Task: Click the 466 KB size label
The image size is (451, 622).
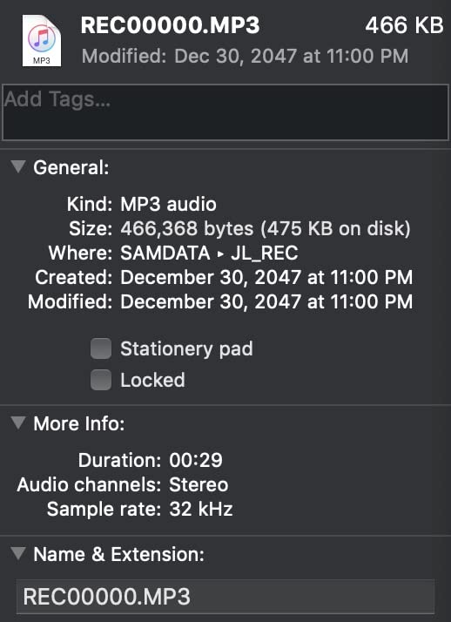Action: pos(404,25)
